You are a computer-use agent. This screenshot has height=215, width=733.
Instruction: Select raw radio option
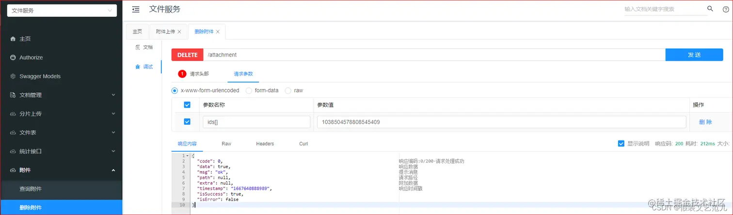(x=288, y=90)
